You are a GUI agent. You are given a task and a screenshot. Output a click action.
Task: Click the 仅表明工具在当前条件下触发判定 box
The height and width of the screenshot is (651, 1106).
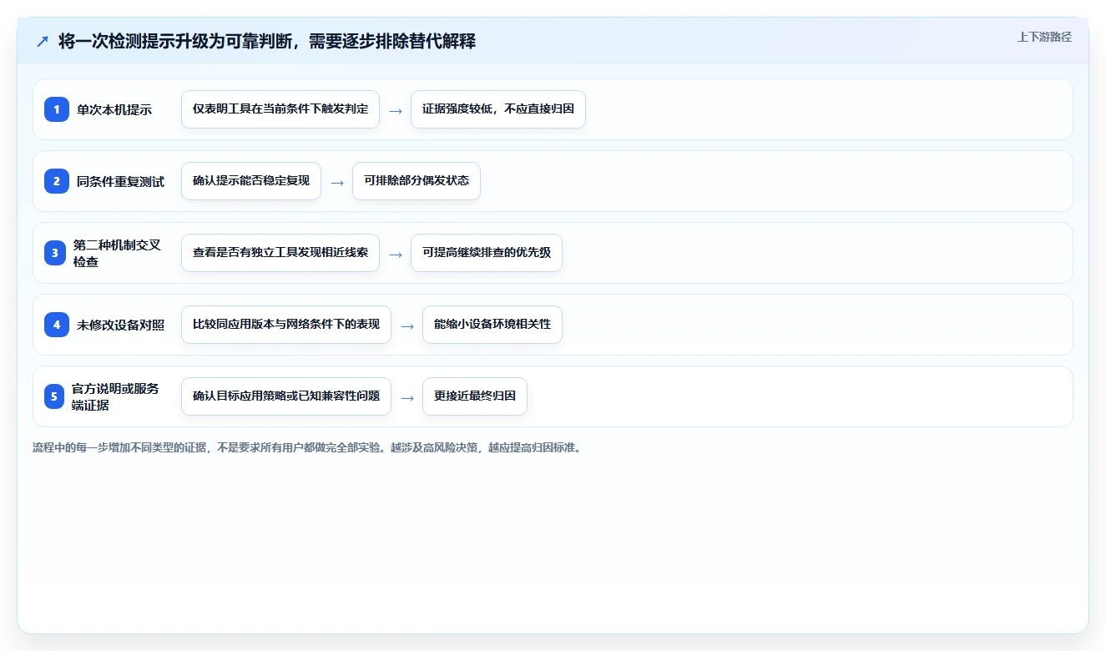click(x=280, y=109)
